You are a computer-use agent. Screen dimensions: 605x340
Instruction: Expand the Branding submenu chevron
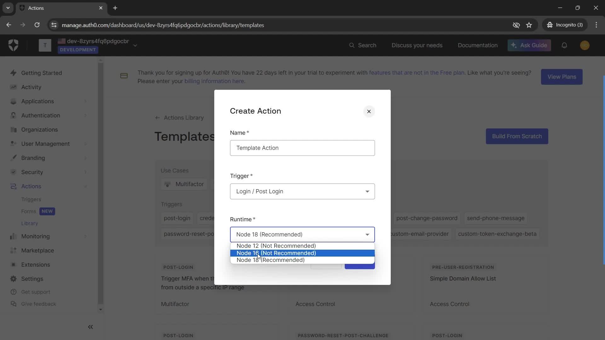(x=85, y=158)
